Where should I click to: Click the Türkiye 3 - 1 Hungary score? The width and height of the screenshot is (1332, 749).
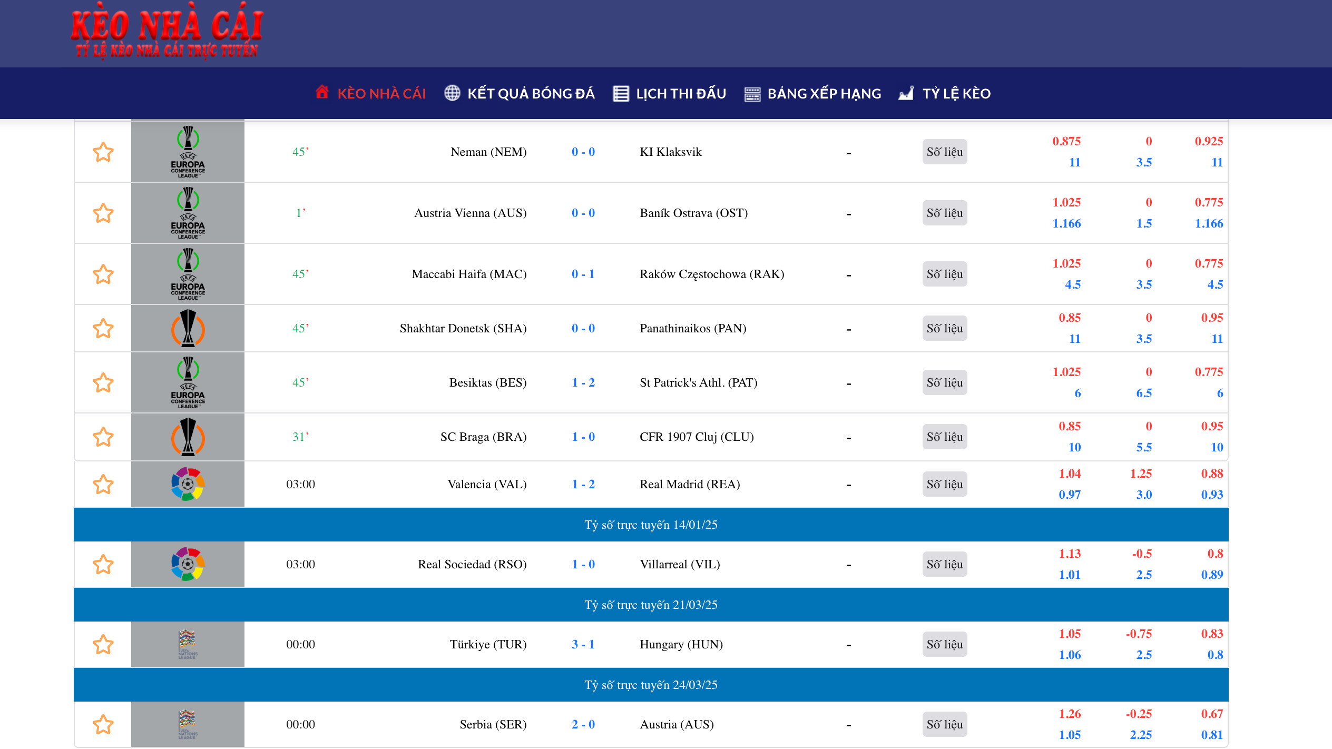coord(583,644)
